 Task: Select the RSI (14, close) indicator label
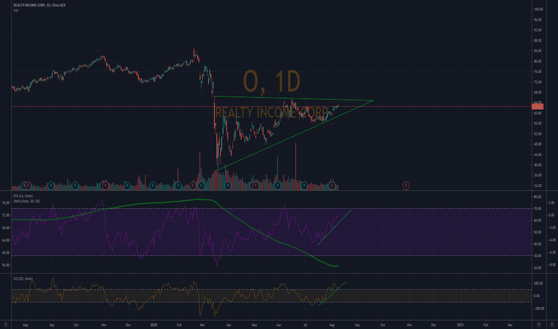pos(23,196)
